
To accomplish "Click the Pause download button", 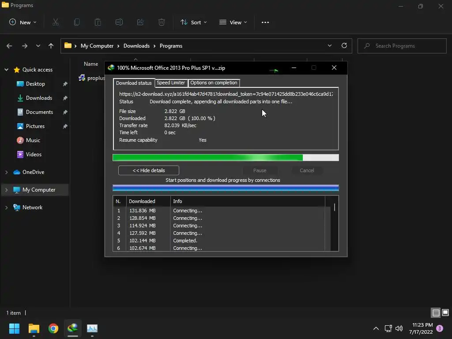I will 260,170.
